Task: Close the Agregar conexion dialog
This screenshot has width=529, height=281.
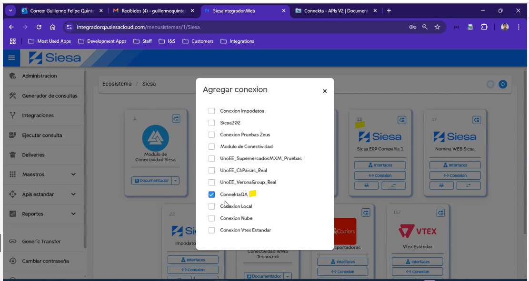Action: pyautogui.click(x=325, y=91)
